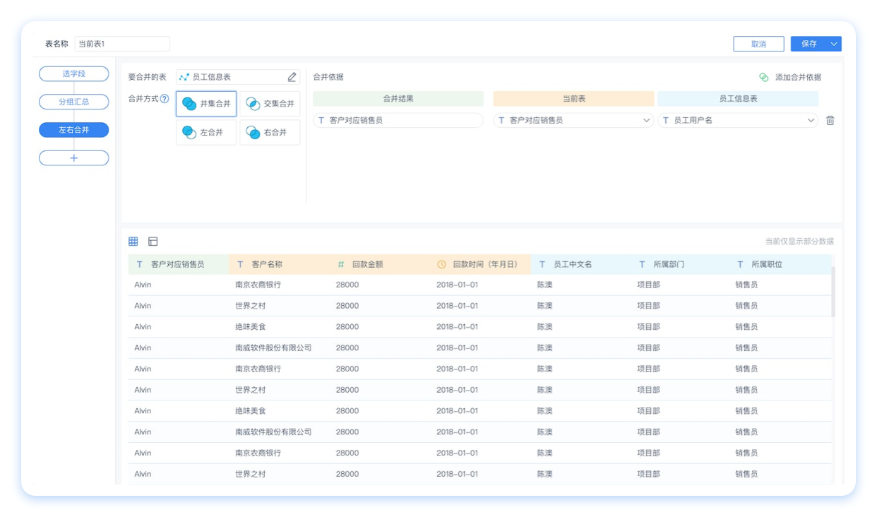Open the 客户对应销售员 current table dropdown
Screen dimensions: 877x517
pos(646,121)
